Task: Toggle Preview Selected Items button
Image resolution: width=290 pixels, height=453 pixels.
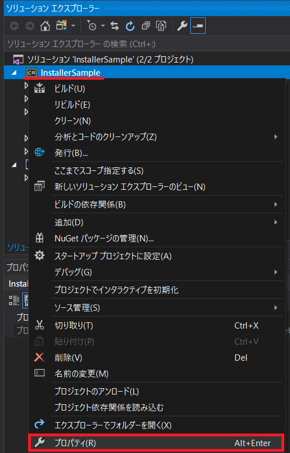Action: tap(198, 26)
